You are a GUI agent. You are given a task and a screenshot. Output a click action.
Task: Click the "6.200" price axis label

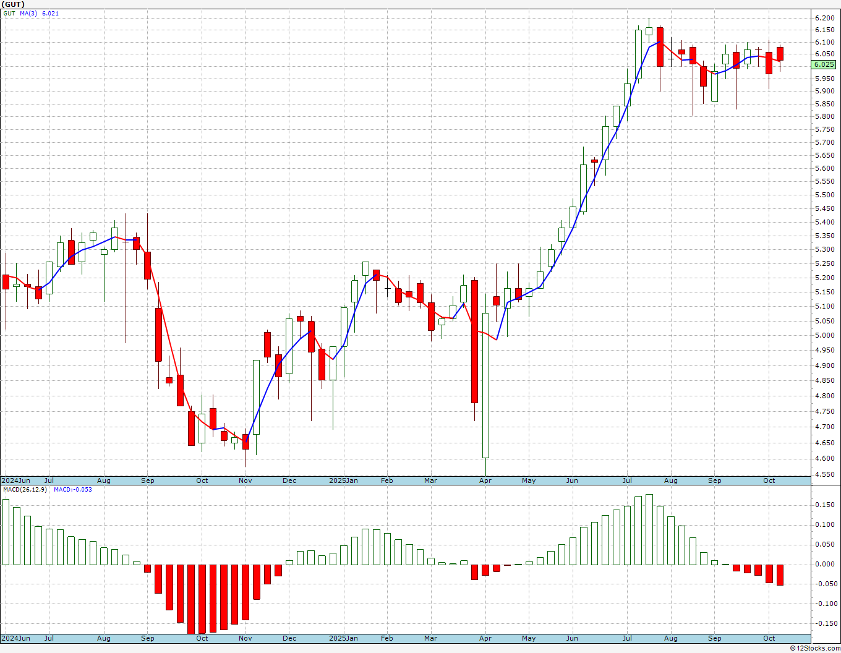(x=824, y=19)
